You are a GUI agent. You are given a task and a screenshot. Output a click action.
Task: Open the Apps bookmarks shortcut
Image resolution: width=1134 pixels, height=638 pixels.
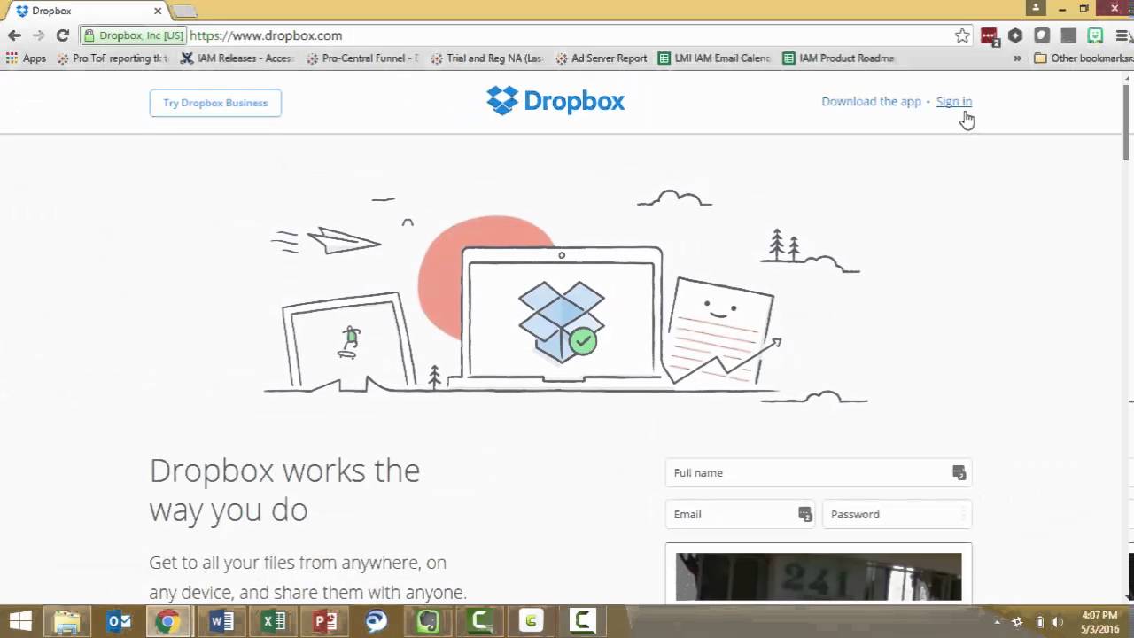tap(26, 58)
